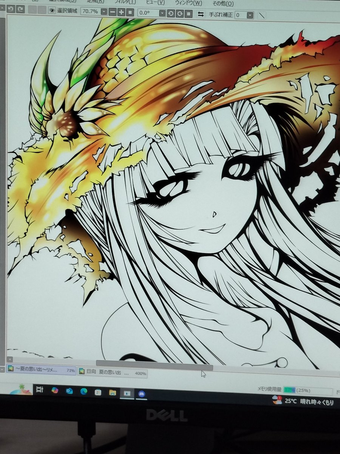Open File Explorer from the taskbar

(113, 393)
